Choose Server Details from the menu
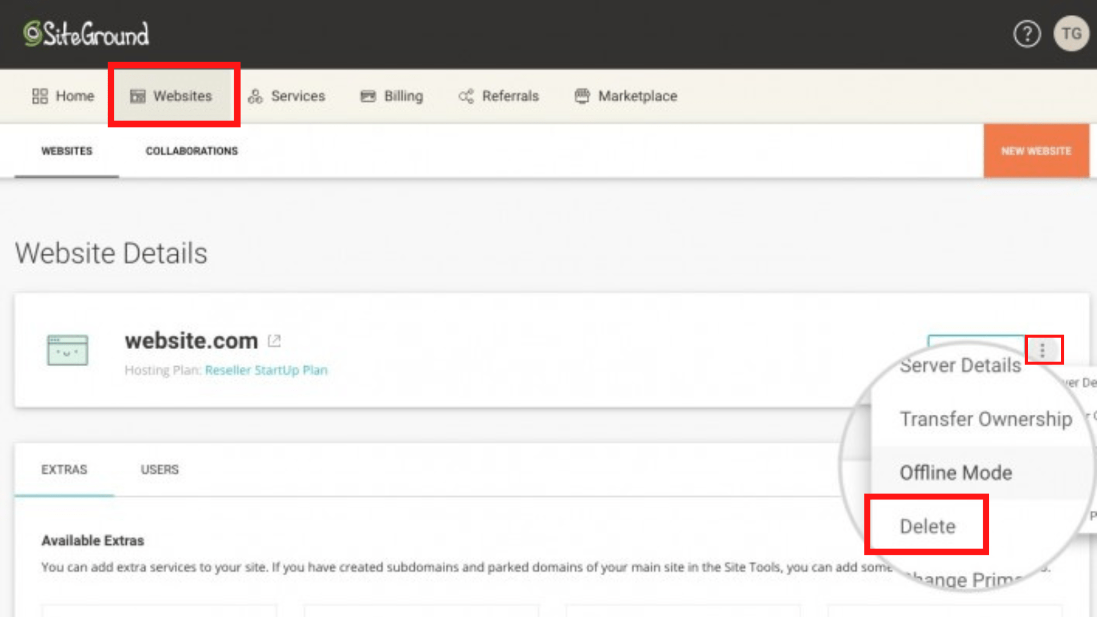 (x=960, y=365)
